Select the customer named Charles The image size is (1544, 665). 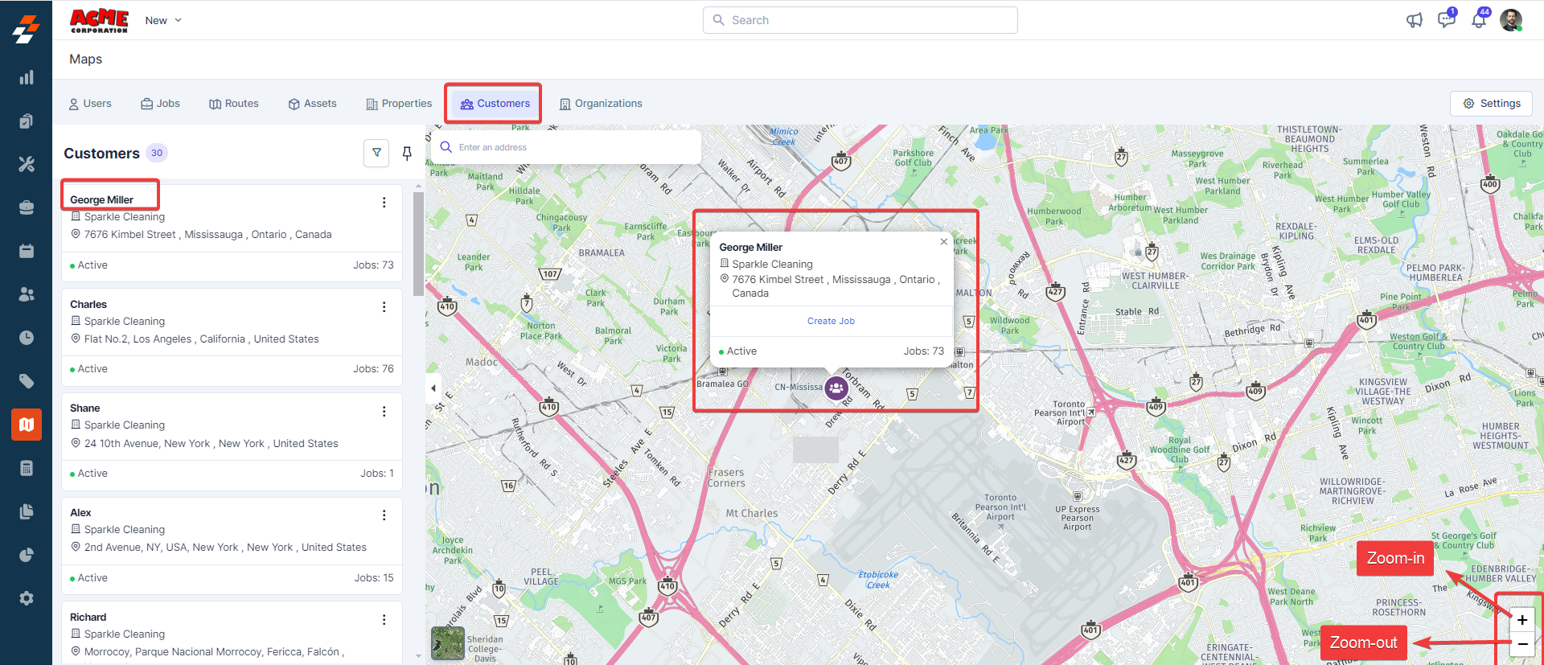coord(88,305)
